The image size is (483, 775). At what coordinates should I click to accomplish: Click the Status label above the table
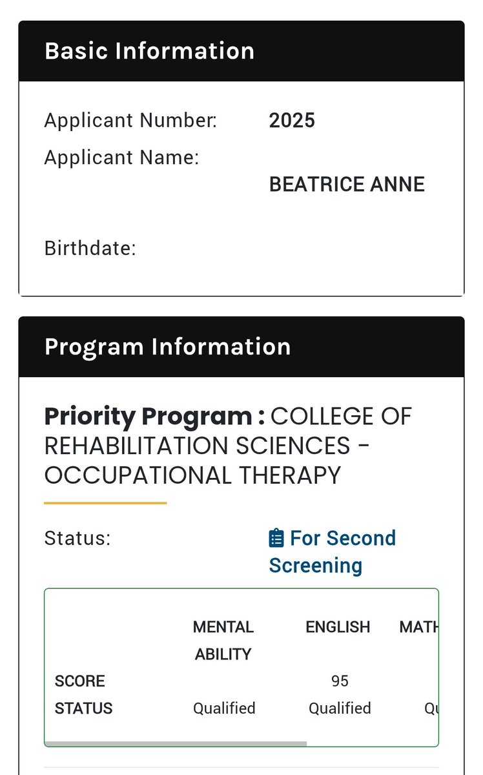pos(77,539)
